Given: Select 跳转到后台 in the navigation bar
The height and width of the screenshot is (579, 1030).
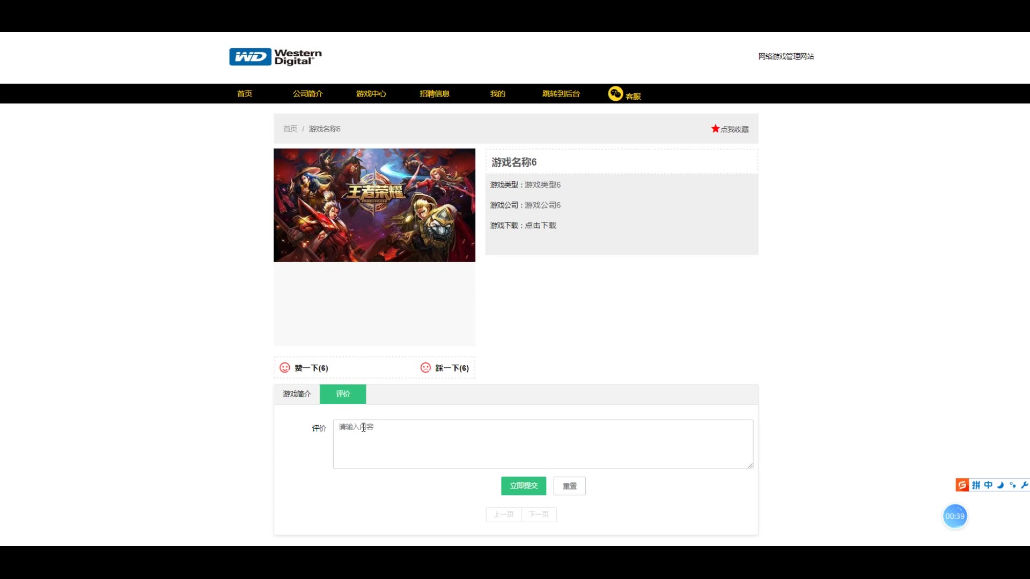Looking at the screenshot, I should [x=561, y=93].
